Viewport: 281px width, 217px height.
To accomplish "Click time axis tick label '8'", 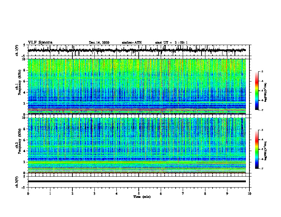I will coord(205,194).
